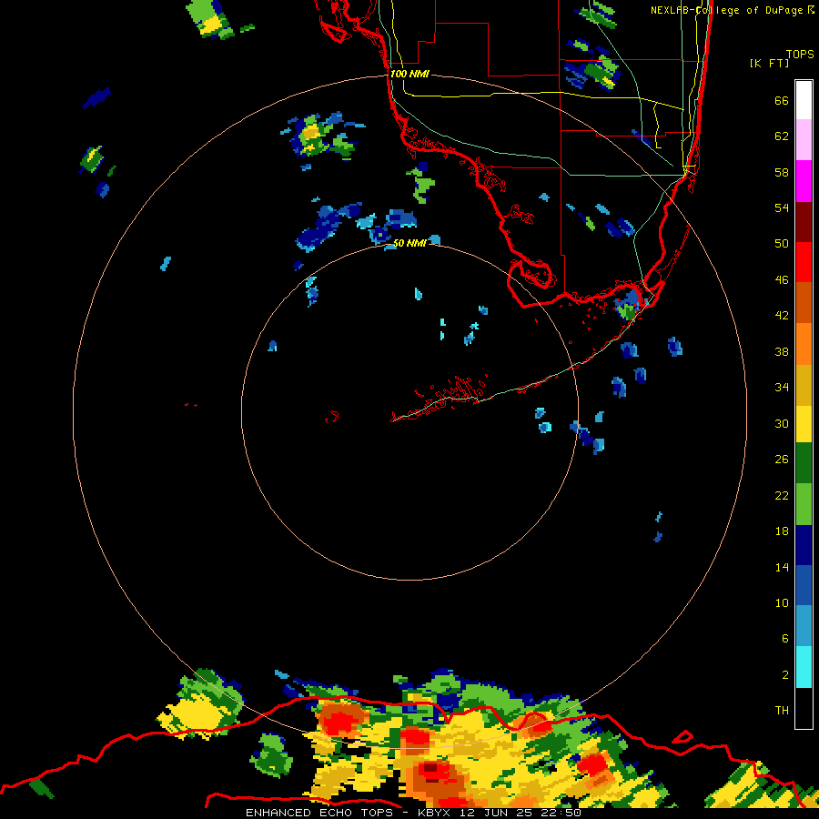Click the [K FT] units label
Image resolution: width=819 pixels, height=819 pixels.
(x=769, y=63)
